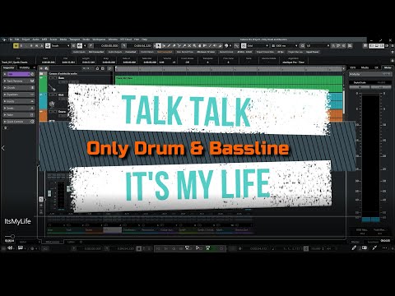
Task: Open the VSTi tab in right zone
Action: 353,67
